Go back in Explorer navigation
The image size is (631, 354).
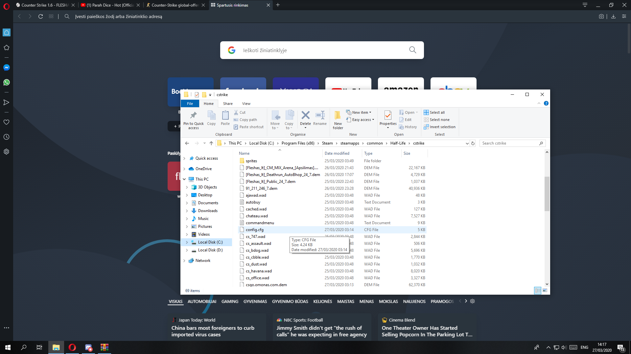pyautogui.click(x=187, y=143)
